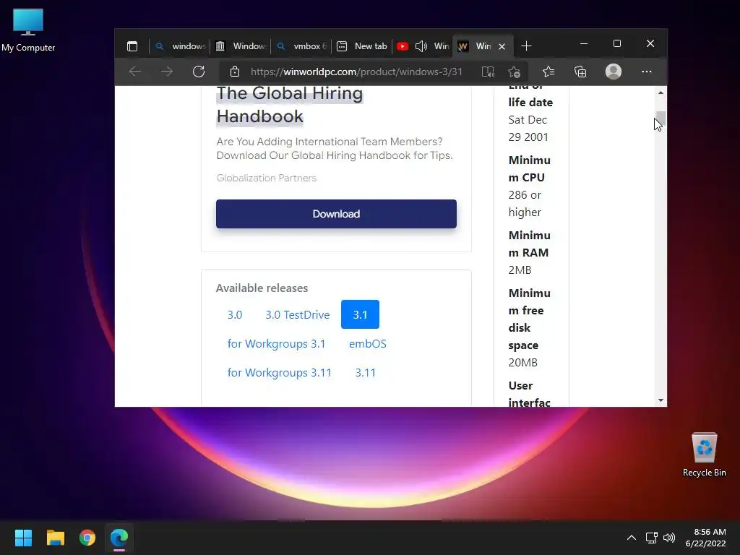The image size is (740, 555).
Task: Refresh the current page
Action: 199,72
